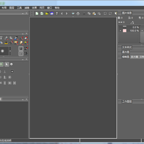The image size is (144, 144).
Task: Click the copy icon
Action: (x=89, y=13)
